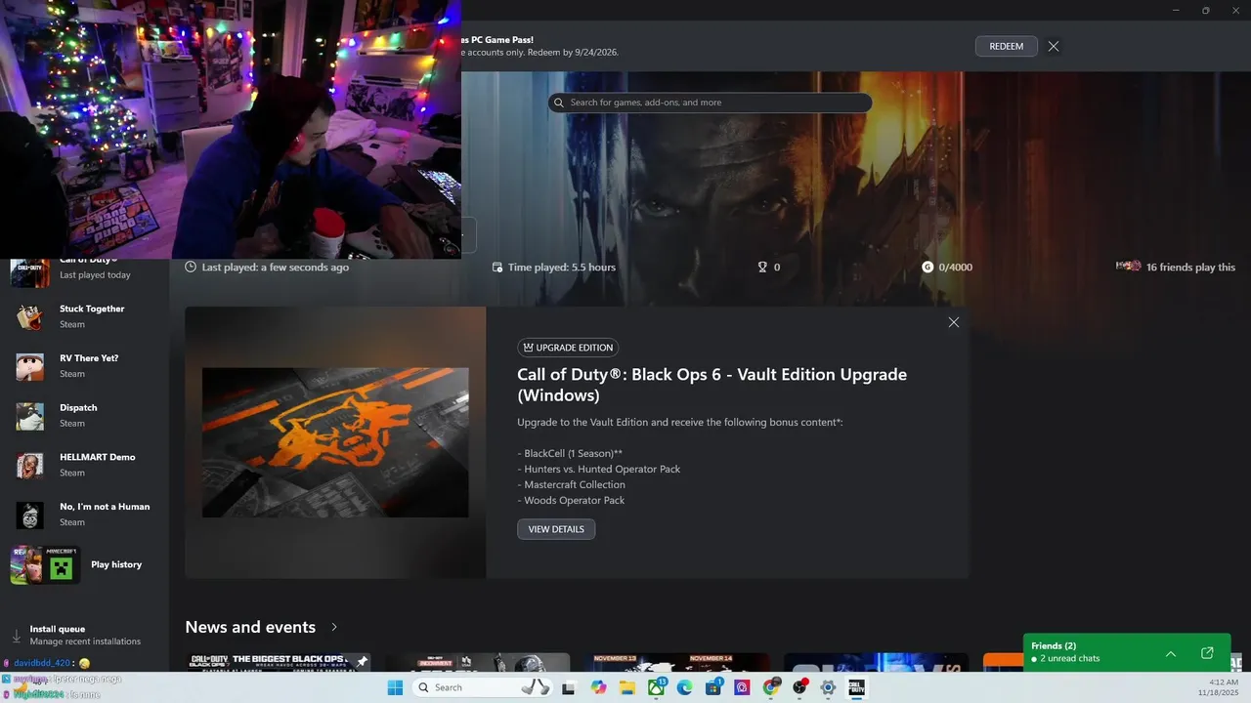The image size is (1251, 703).
Task: Expand the Friends chat panel chevron
Action: 1171,653
